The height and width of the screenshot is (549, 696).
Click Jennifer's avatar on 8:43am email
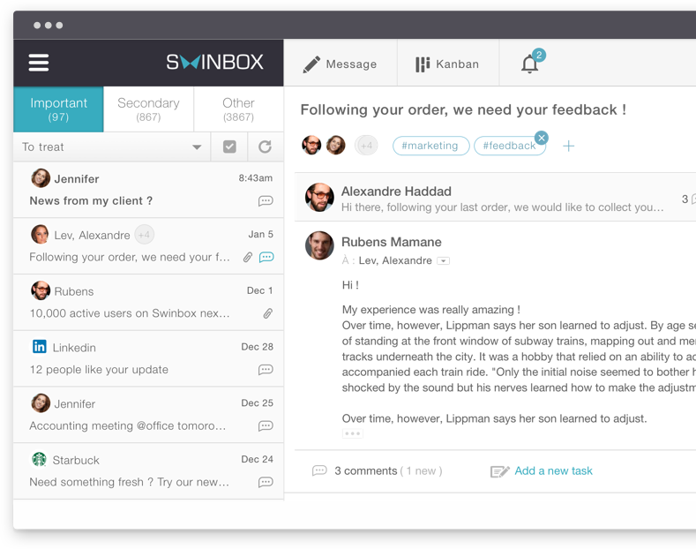(x=41, y=178)
